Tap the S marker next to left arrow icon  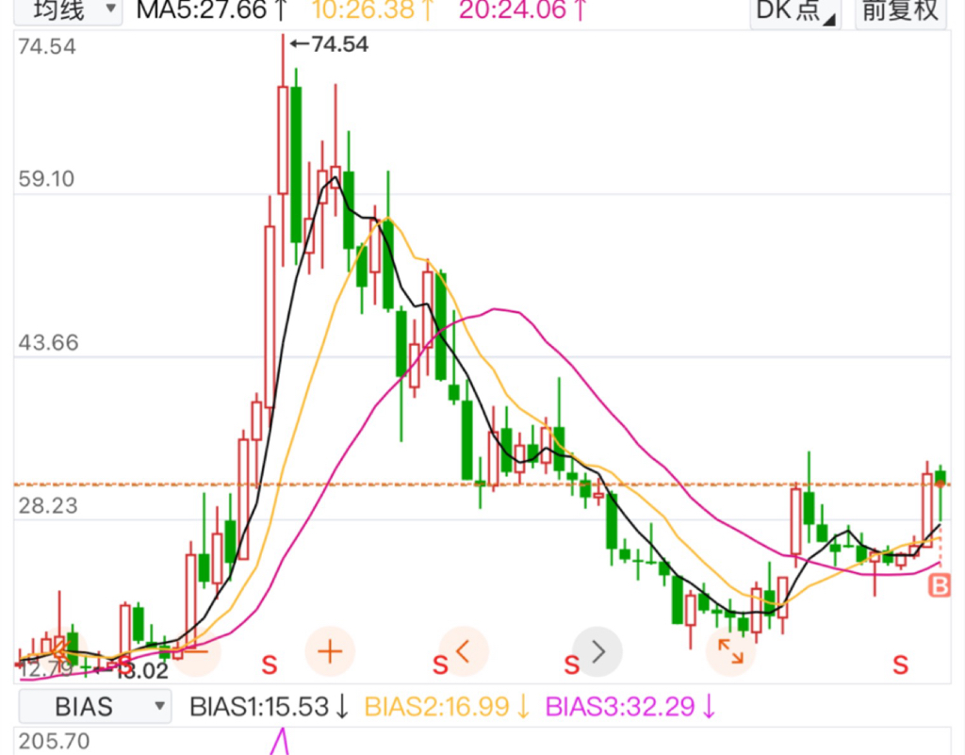click(440, 665)
